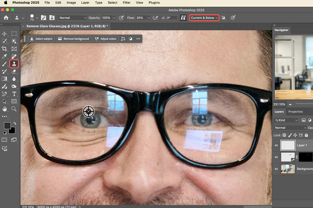The height and width of the screenshot is (208, 313).
Task: Select the Hand tool
Action: click(x=4, y=109)
